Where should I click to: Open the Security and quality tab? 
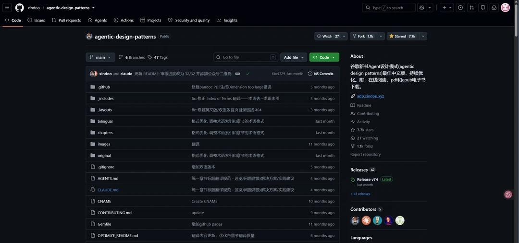pos(189,20)
